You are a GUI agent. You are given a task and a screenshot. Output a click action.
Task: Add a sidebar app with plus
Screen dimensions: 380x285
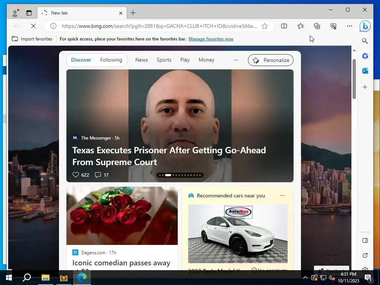[365, 87]
